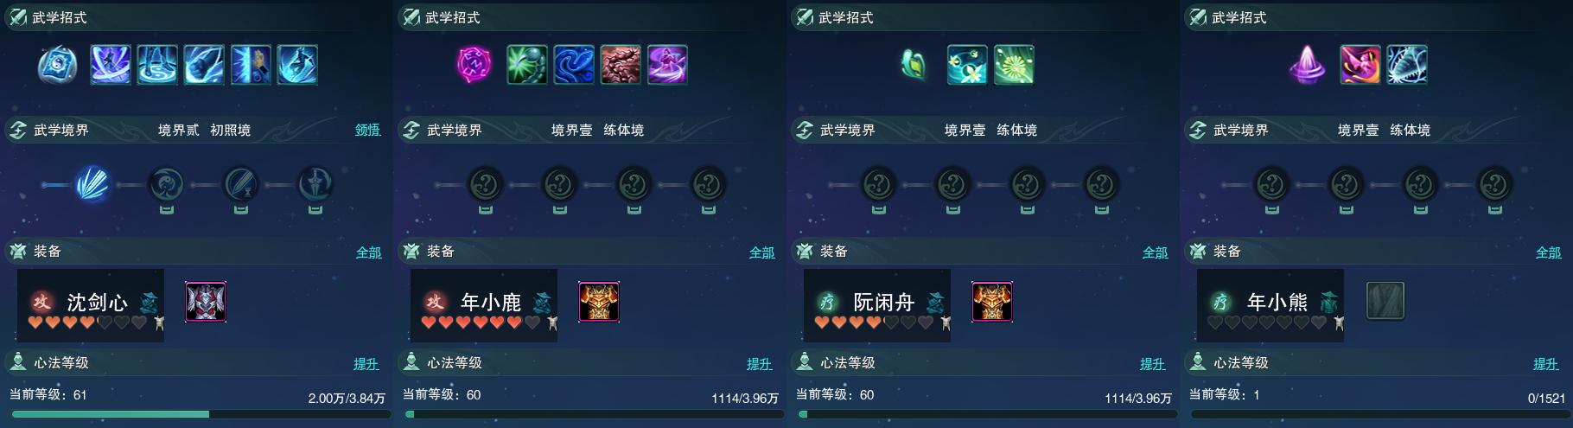Select the pink rune circle skill icon

[474, 65]
